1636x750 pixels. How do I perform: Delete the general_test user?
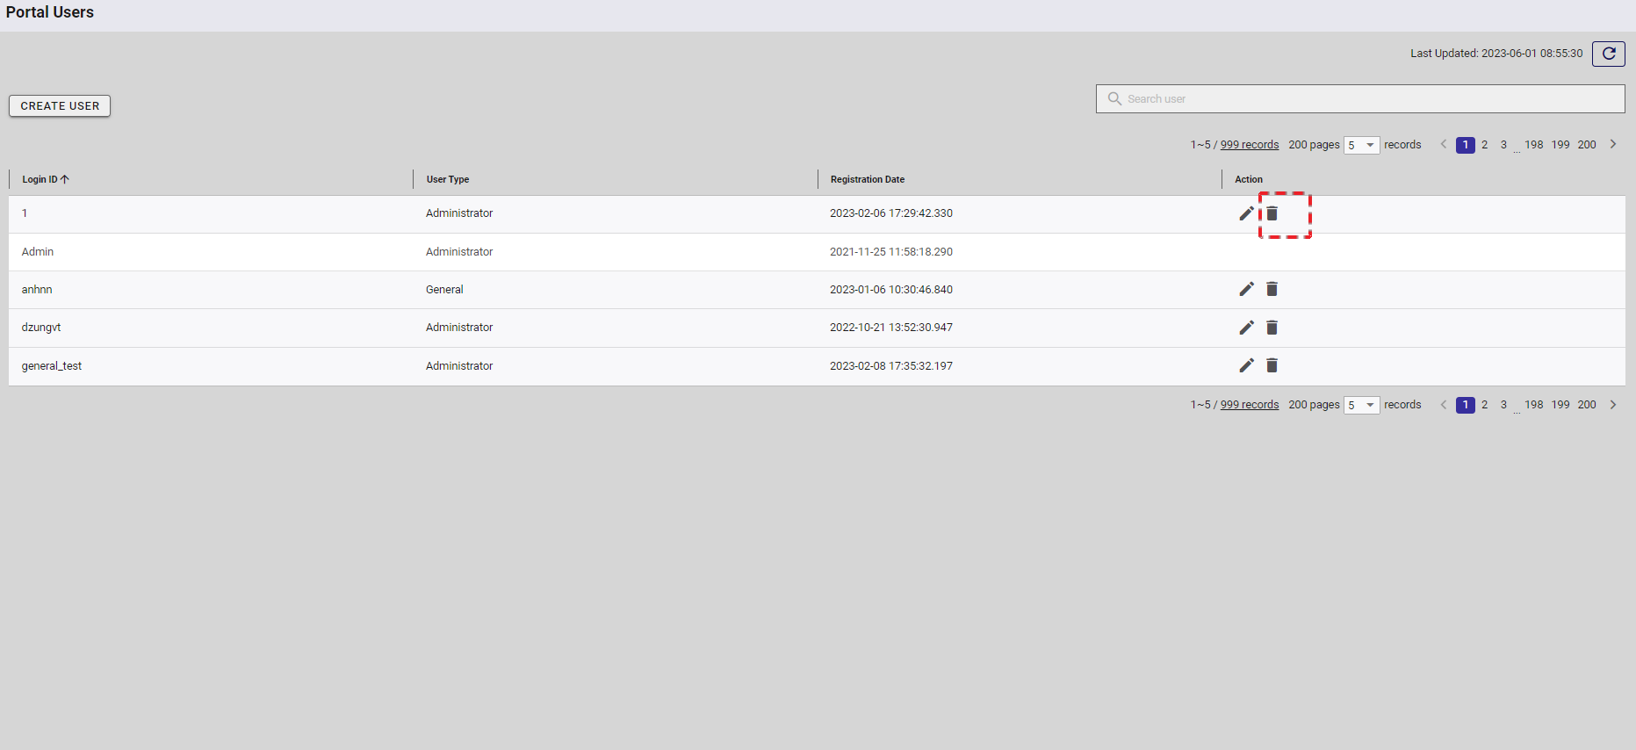pos(1272,365)
